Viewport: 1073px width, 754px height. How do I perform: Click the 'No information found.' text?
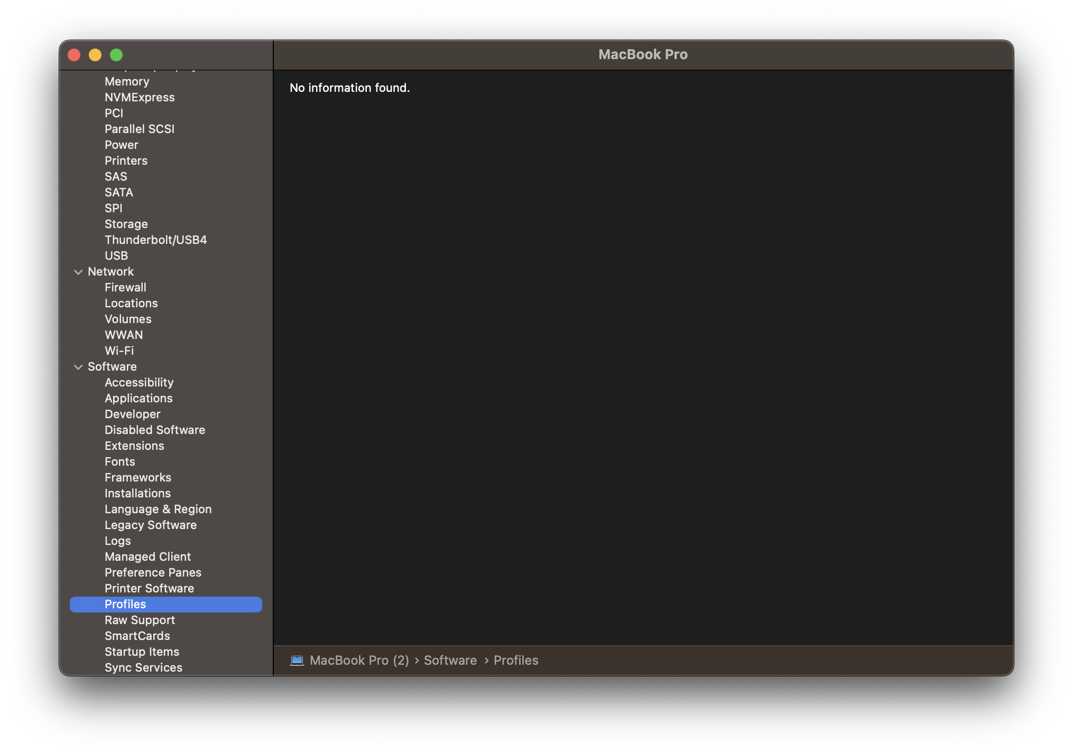click(350, 88)
